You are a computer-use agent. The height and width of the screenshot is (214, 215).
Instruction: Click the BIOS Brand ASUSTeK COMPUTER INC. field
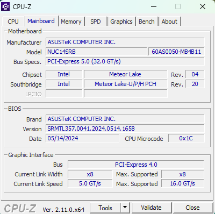coord(125,119)
